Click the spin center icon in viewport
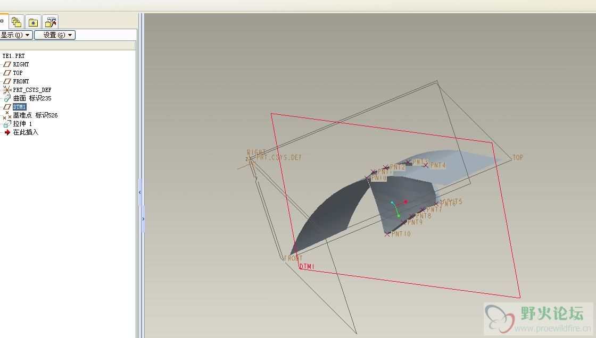Screen dimensions: 596x338 click(399, 208)
